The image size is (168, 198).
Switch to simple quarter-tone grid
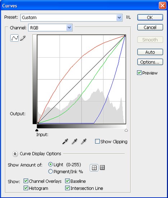[x=94, y=168]
